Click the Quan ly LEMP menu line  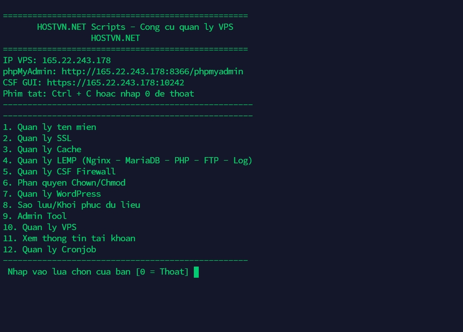click(x=127, y=161)
